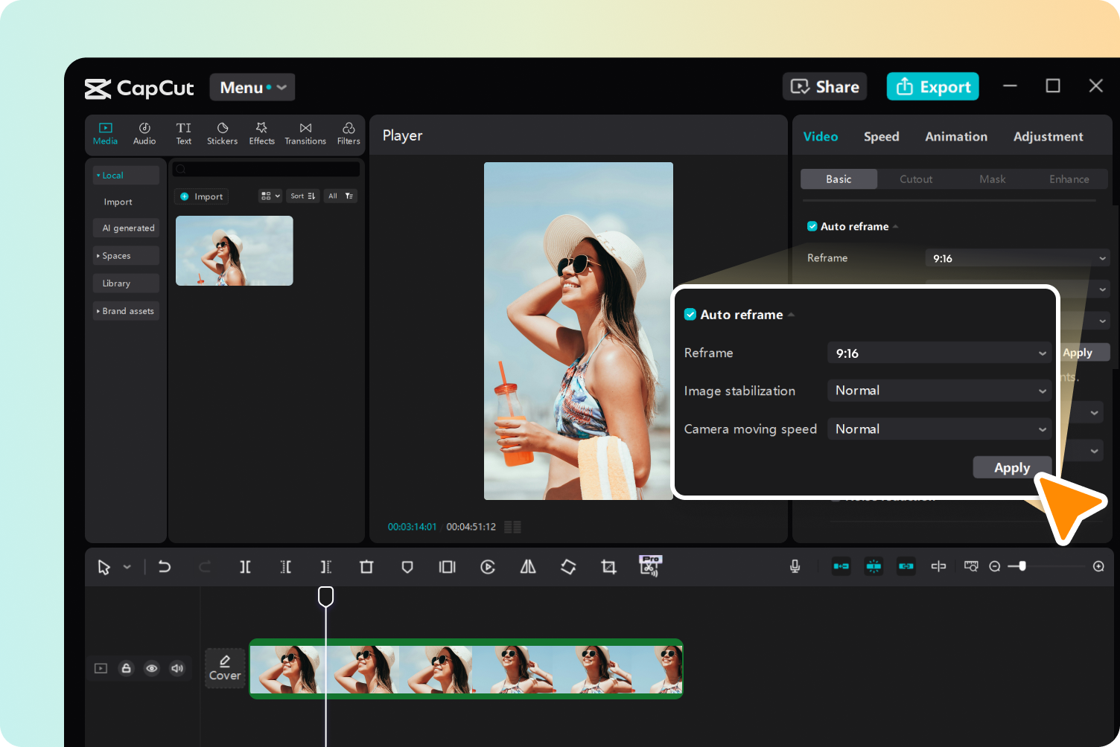Open the Image stabilization dropdown
The image size is (1120, 747).
[939, 390]
